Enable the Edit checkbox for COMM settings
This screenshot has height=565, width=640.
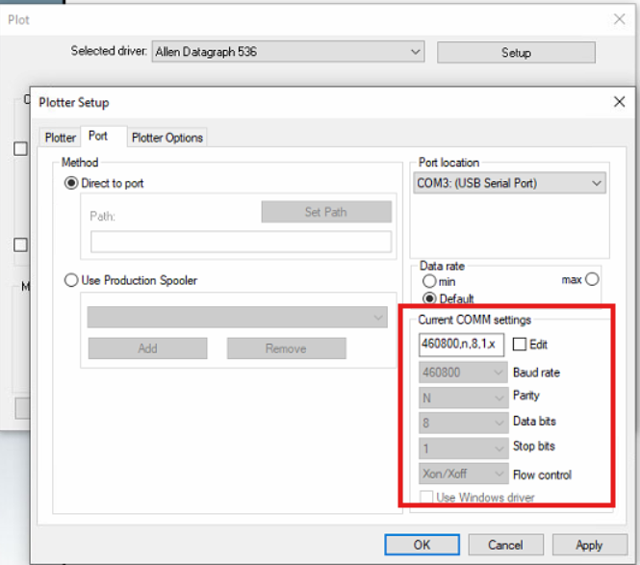[x=519, y=345]
